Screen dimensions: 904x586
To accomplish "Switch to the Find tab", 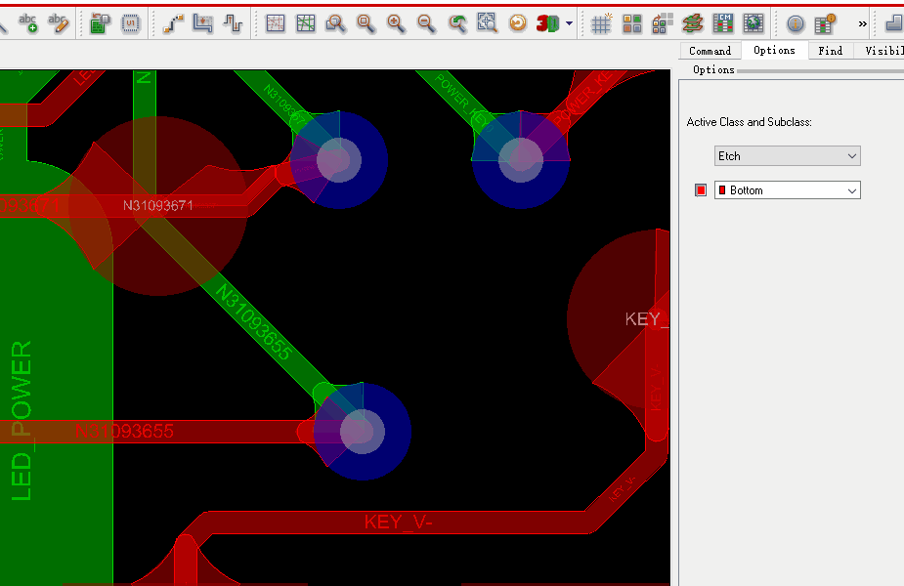I will (830, 51).
